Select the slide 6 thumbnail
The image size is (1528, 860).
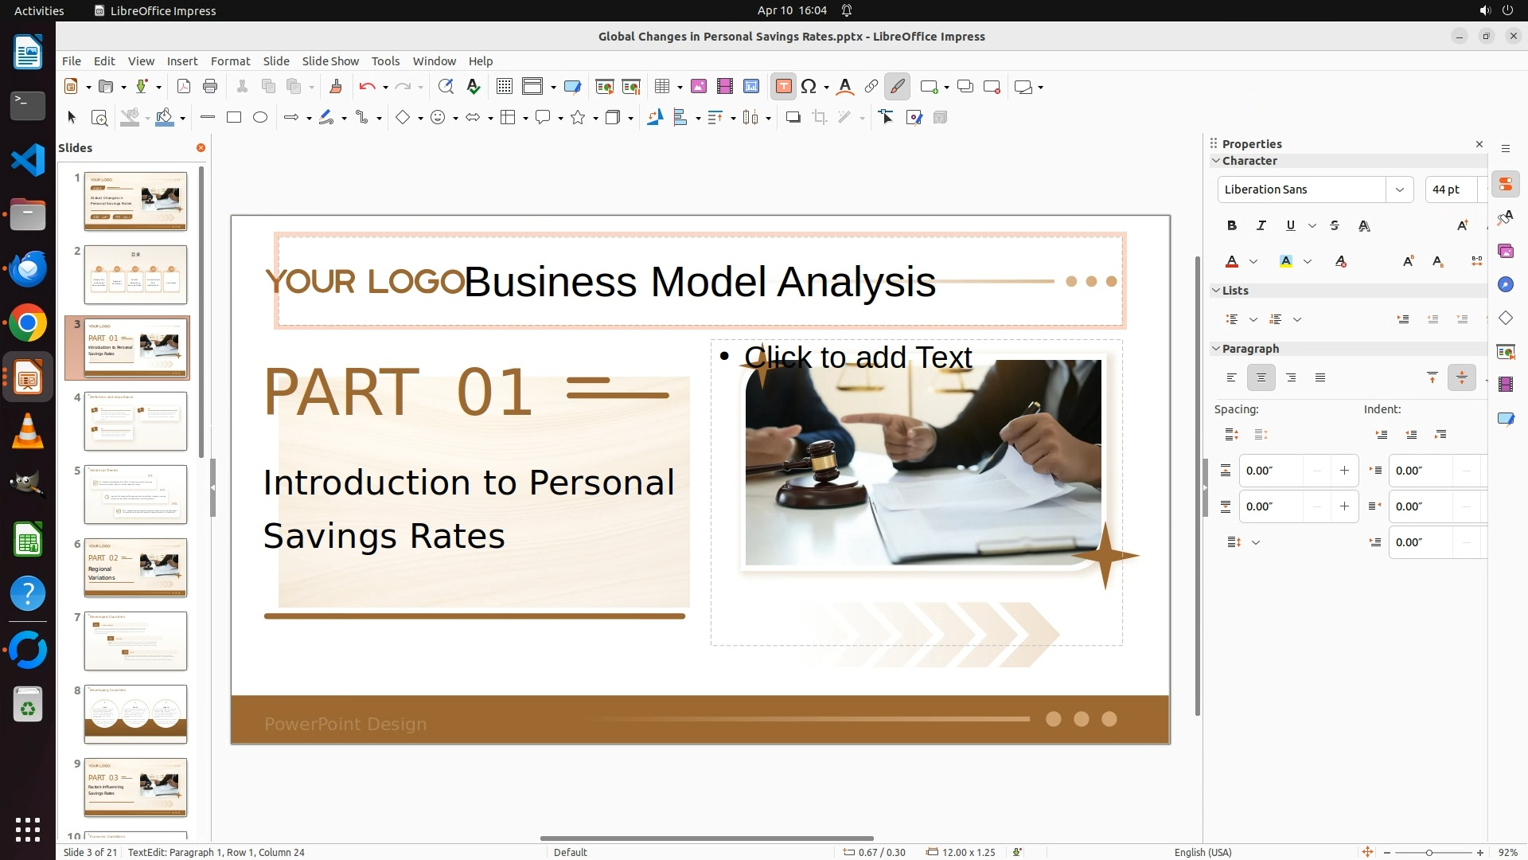click(135, 568)
